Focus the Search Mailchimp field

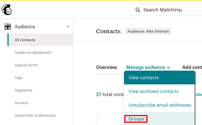165,10
